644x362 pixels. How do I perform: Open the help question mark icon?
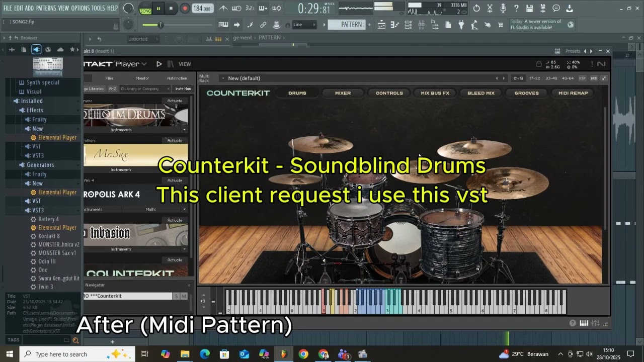(x=516, y=9)
